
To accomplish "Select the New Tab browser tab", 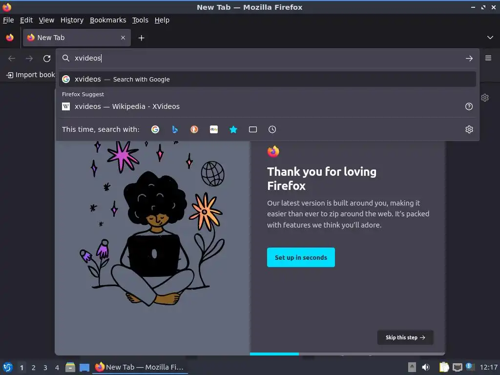I will 77,38.
